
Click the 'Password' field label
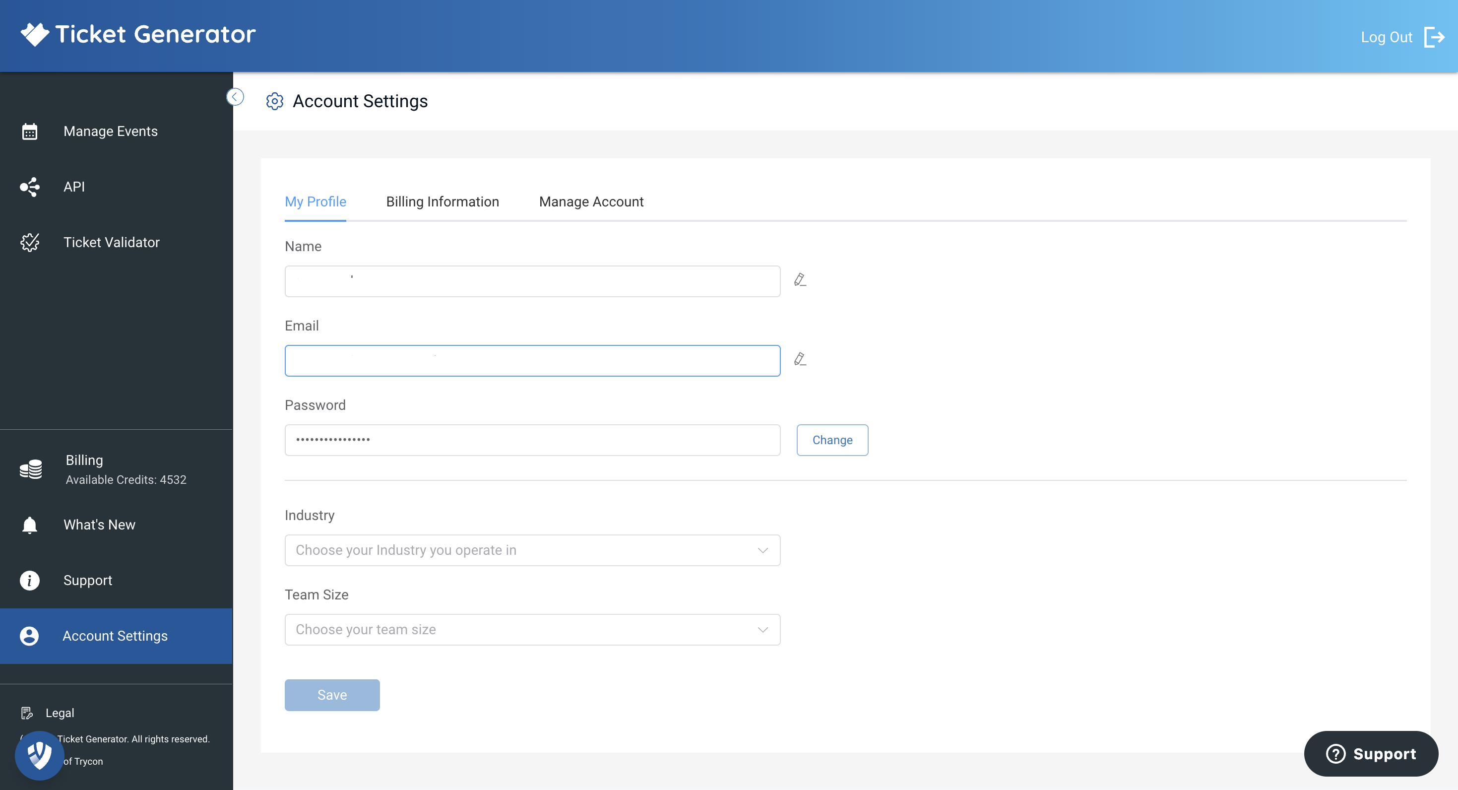315,405
